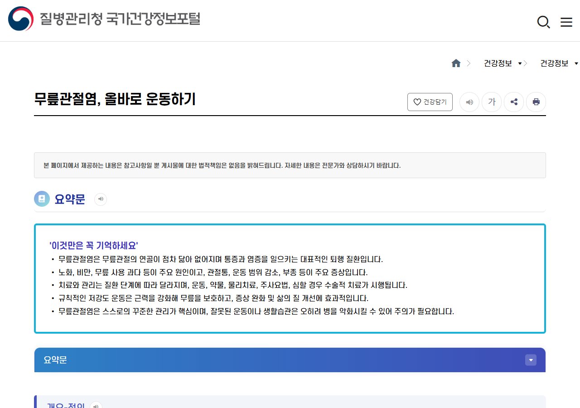Click bullet about 규칙적인 저강도 운동
This screenshot has height=408, width=580.
pos(213,298)
